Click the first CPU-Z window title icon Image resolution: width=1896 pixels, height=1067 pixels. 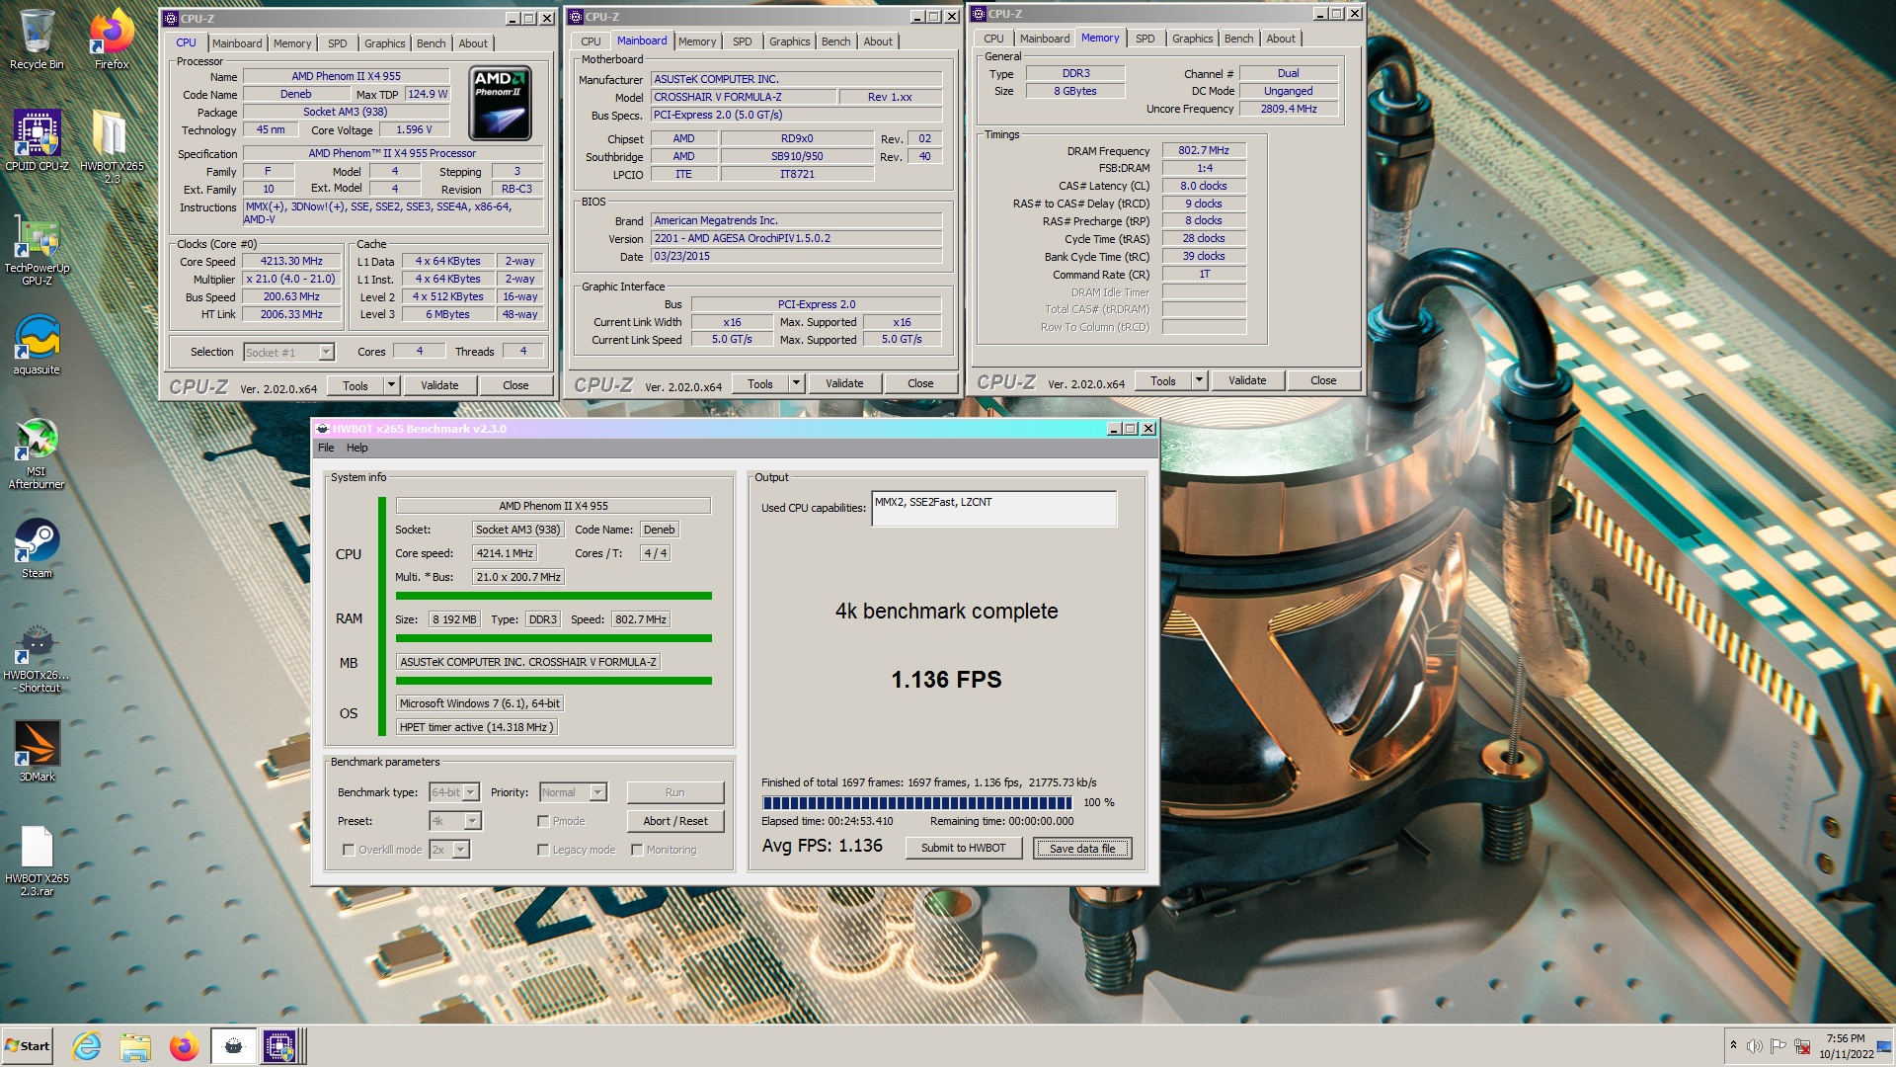tap(171, 19)
